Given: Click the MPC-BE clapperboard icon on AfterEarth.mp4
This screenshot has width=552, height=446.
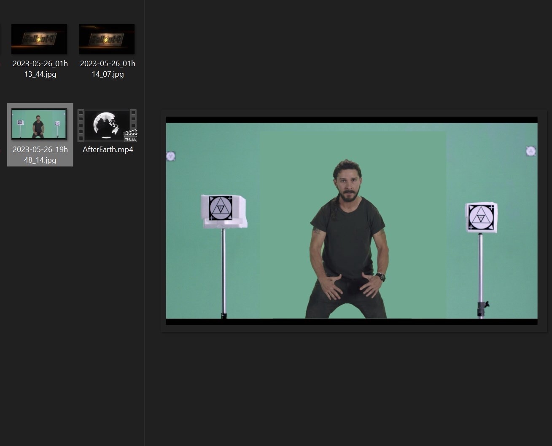Looking at the screenshot, I should pos(130,136).
